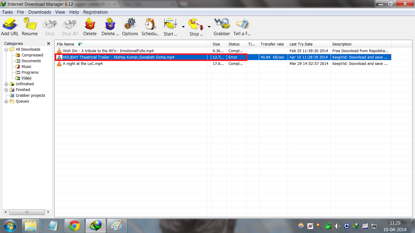Open the Help menu

tap(74, 12)
